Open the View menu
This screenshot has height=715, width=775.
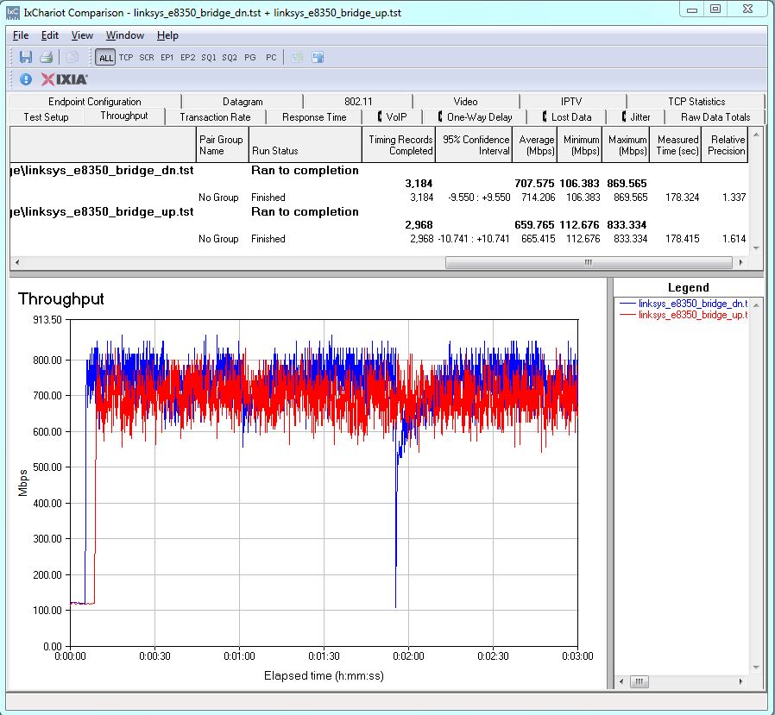coord(82,35)
